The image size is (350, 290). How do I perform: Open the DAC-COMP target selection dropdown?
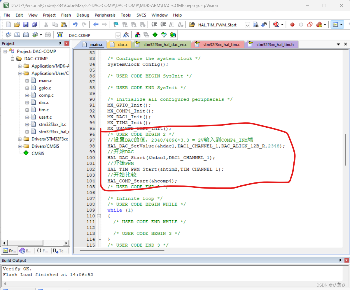coord(118,35)
